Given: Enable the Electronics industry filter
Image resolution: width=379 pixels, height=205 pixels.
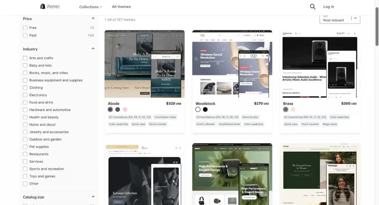Looking at the screenshot, I should [25, 95].
